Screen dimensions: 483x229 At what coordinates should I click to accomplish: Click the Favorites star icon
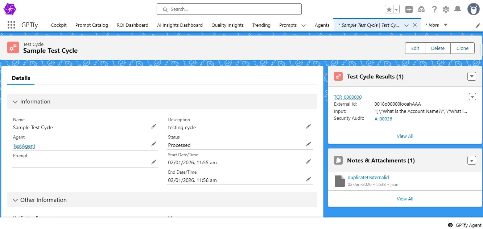click(x=389, y=9)
